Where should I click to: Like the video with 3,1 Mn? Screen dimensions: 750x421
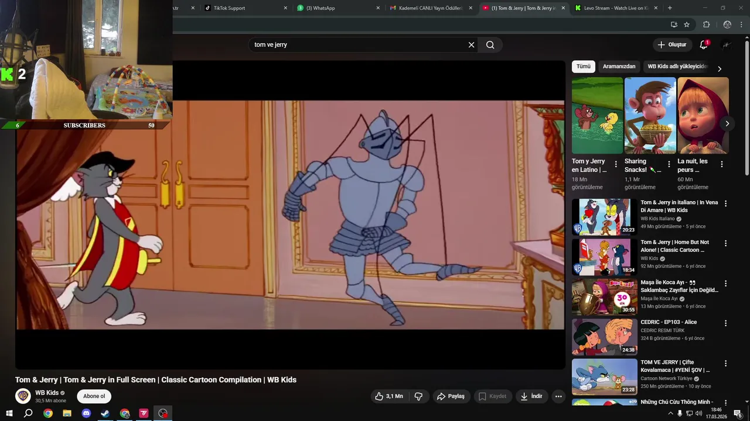tap(389, 396)
